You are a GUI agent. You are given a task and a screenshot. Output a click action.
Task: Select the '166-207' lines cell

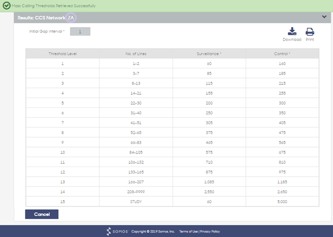click(x=136, y=182)
